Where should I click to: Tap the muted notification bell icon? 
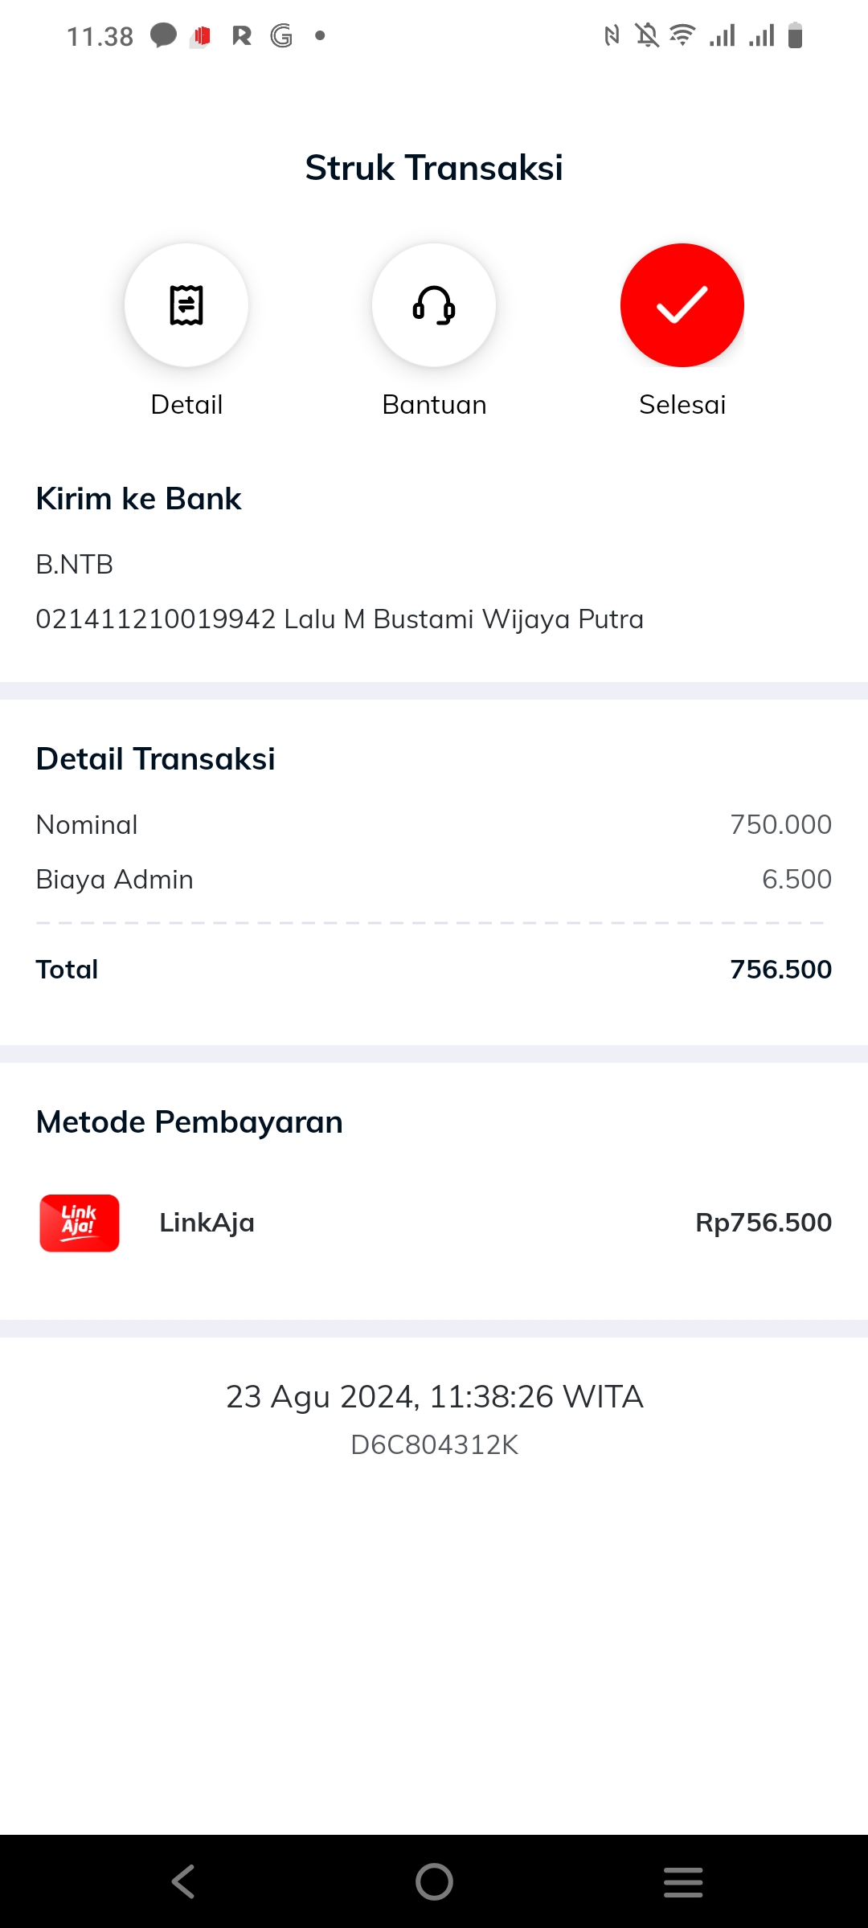pyautogui.click(x=647, y=35)
